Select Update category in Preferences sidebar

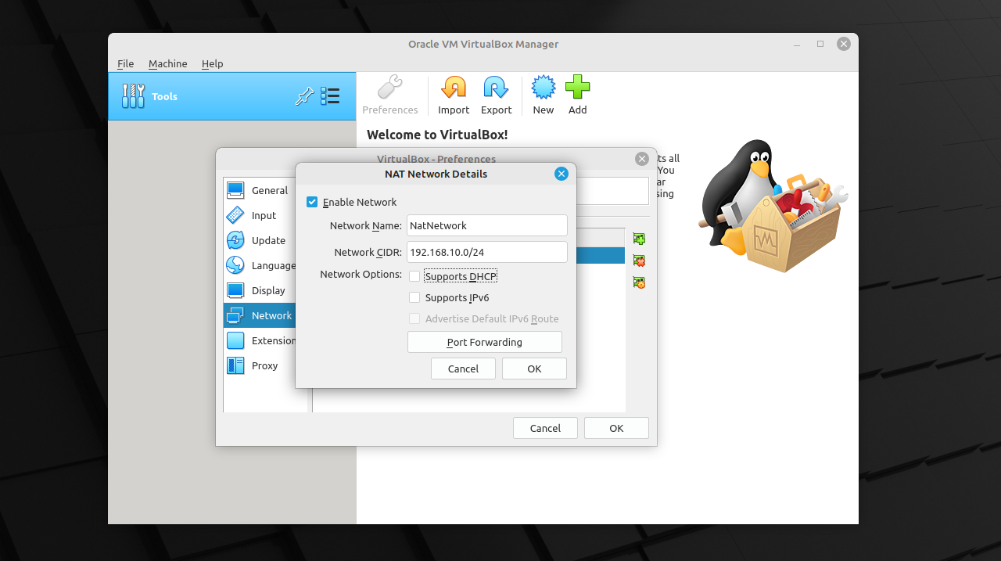coord(260,240)
